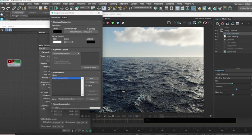Click the Delete Layer icon in VFB
Viewport: 252px width, 135px height.
coord(222,24)
